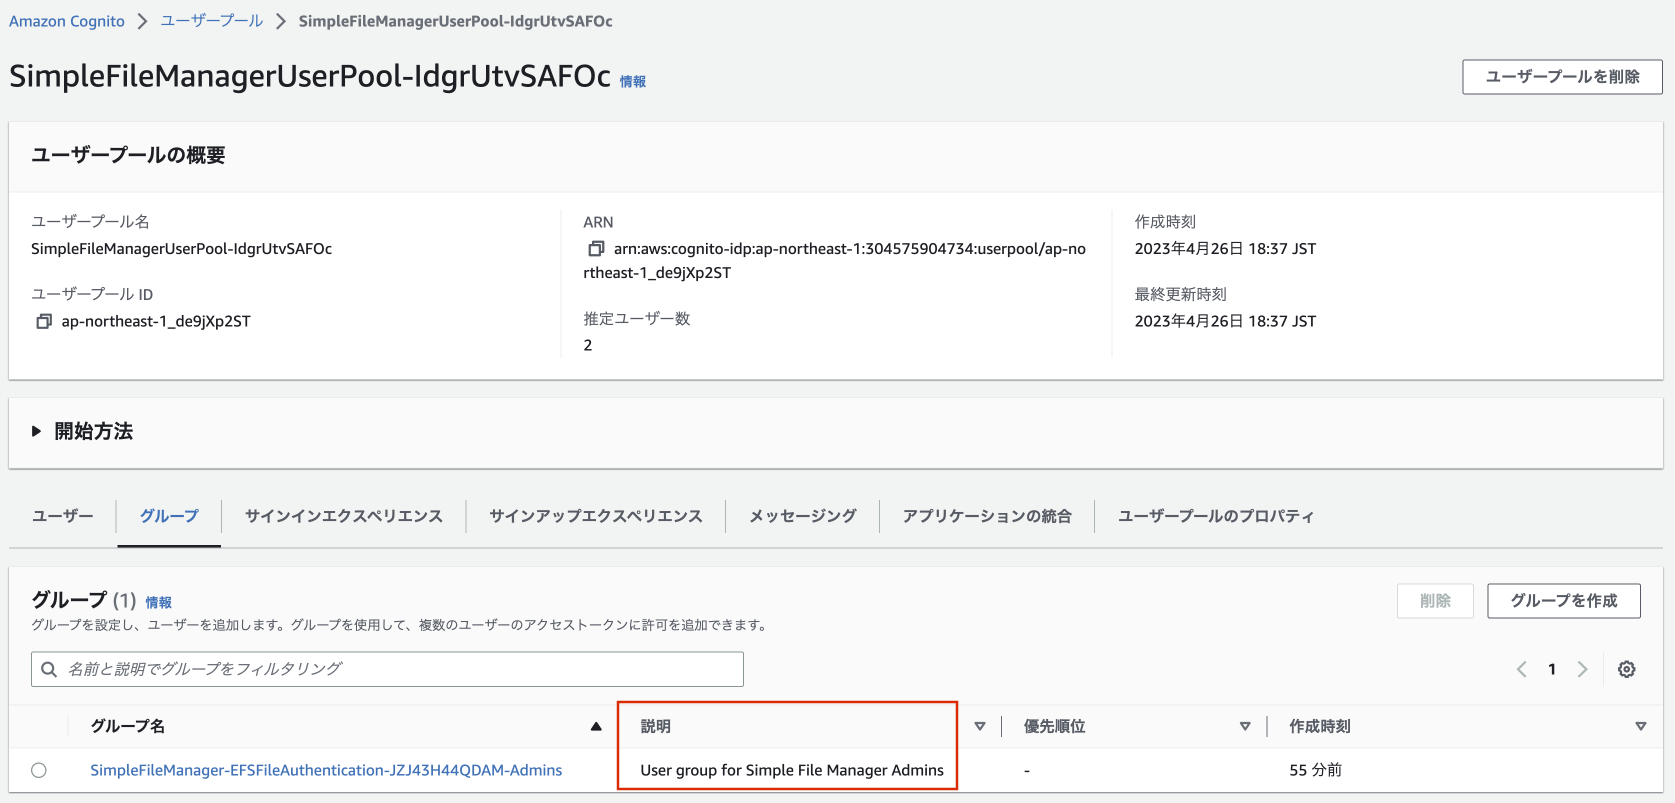Viewport: 1675px width, 803px height.
Task: Sort by 優先順位 column arrow
Action: [1244, 726]
